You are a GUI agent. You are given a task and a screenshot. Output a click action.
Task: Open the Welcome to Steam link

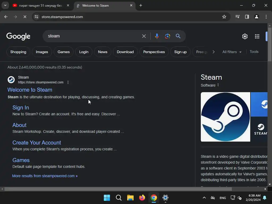[x=30, y=90]
